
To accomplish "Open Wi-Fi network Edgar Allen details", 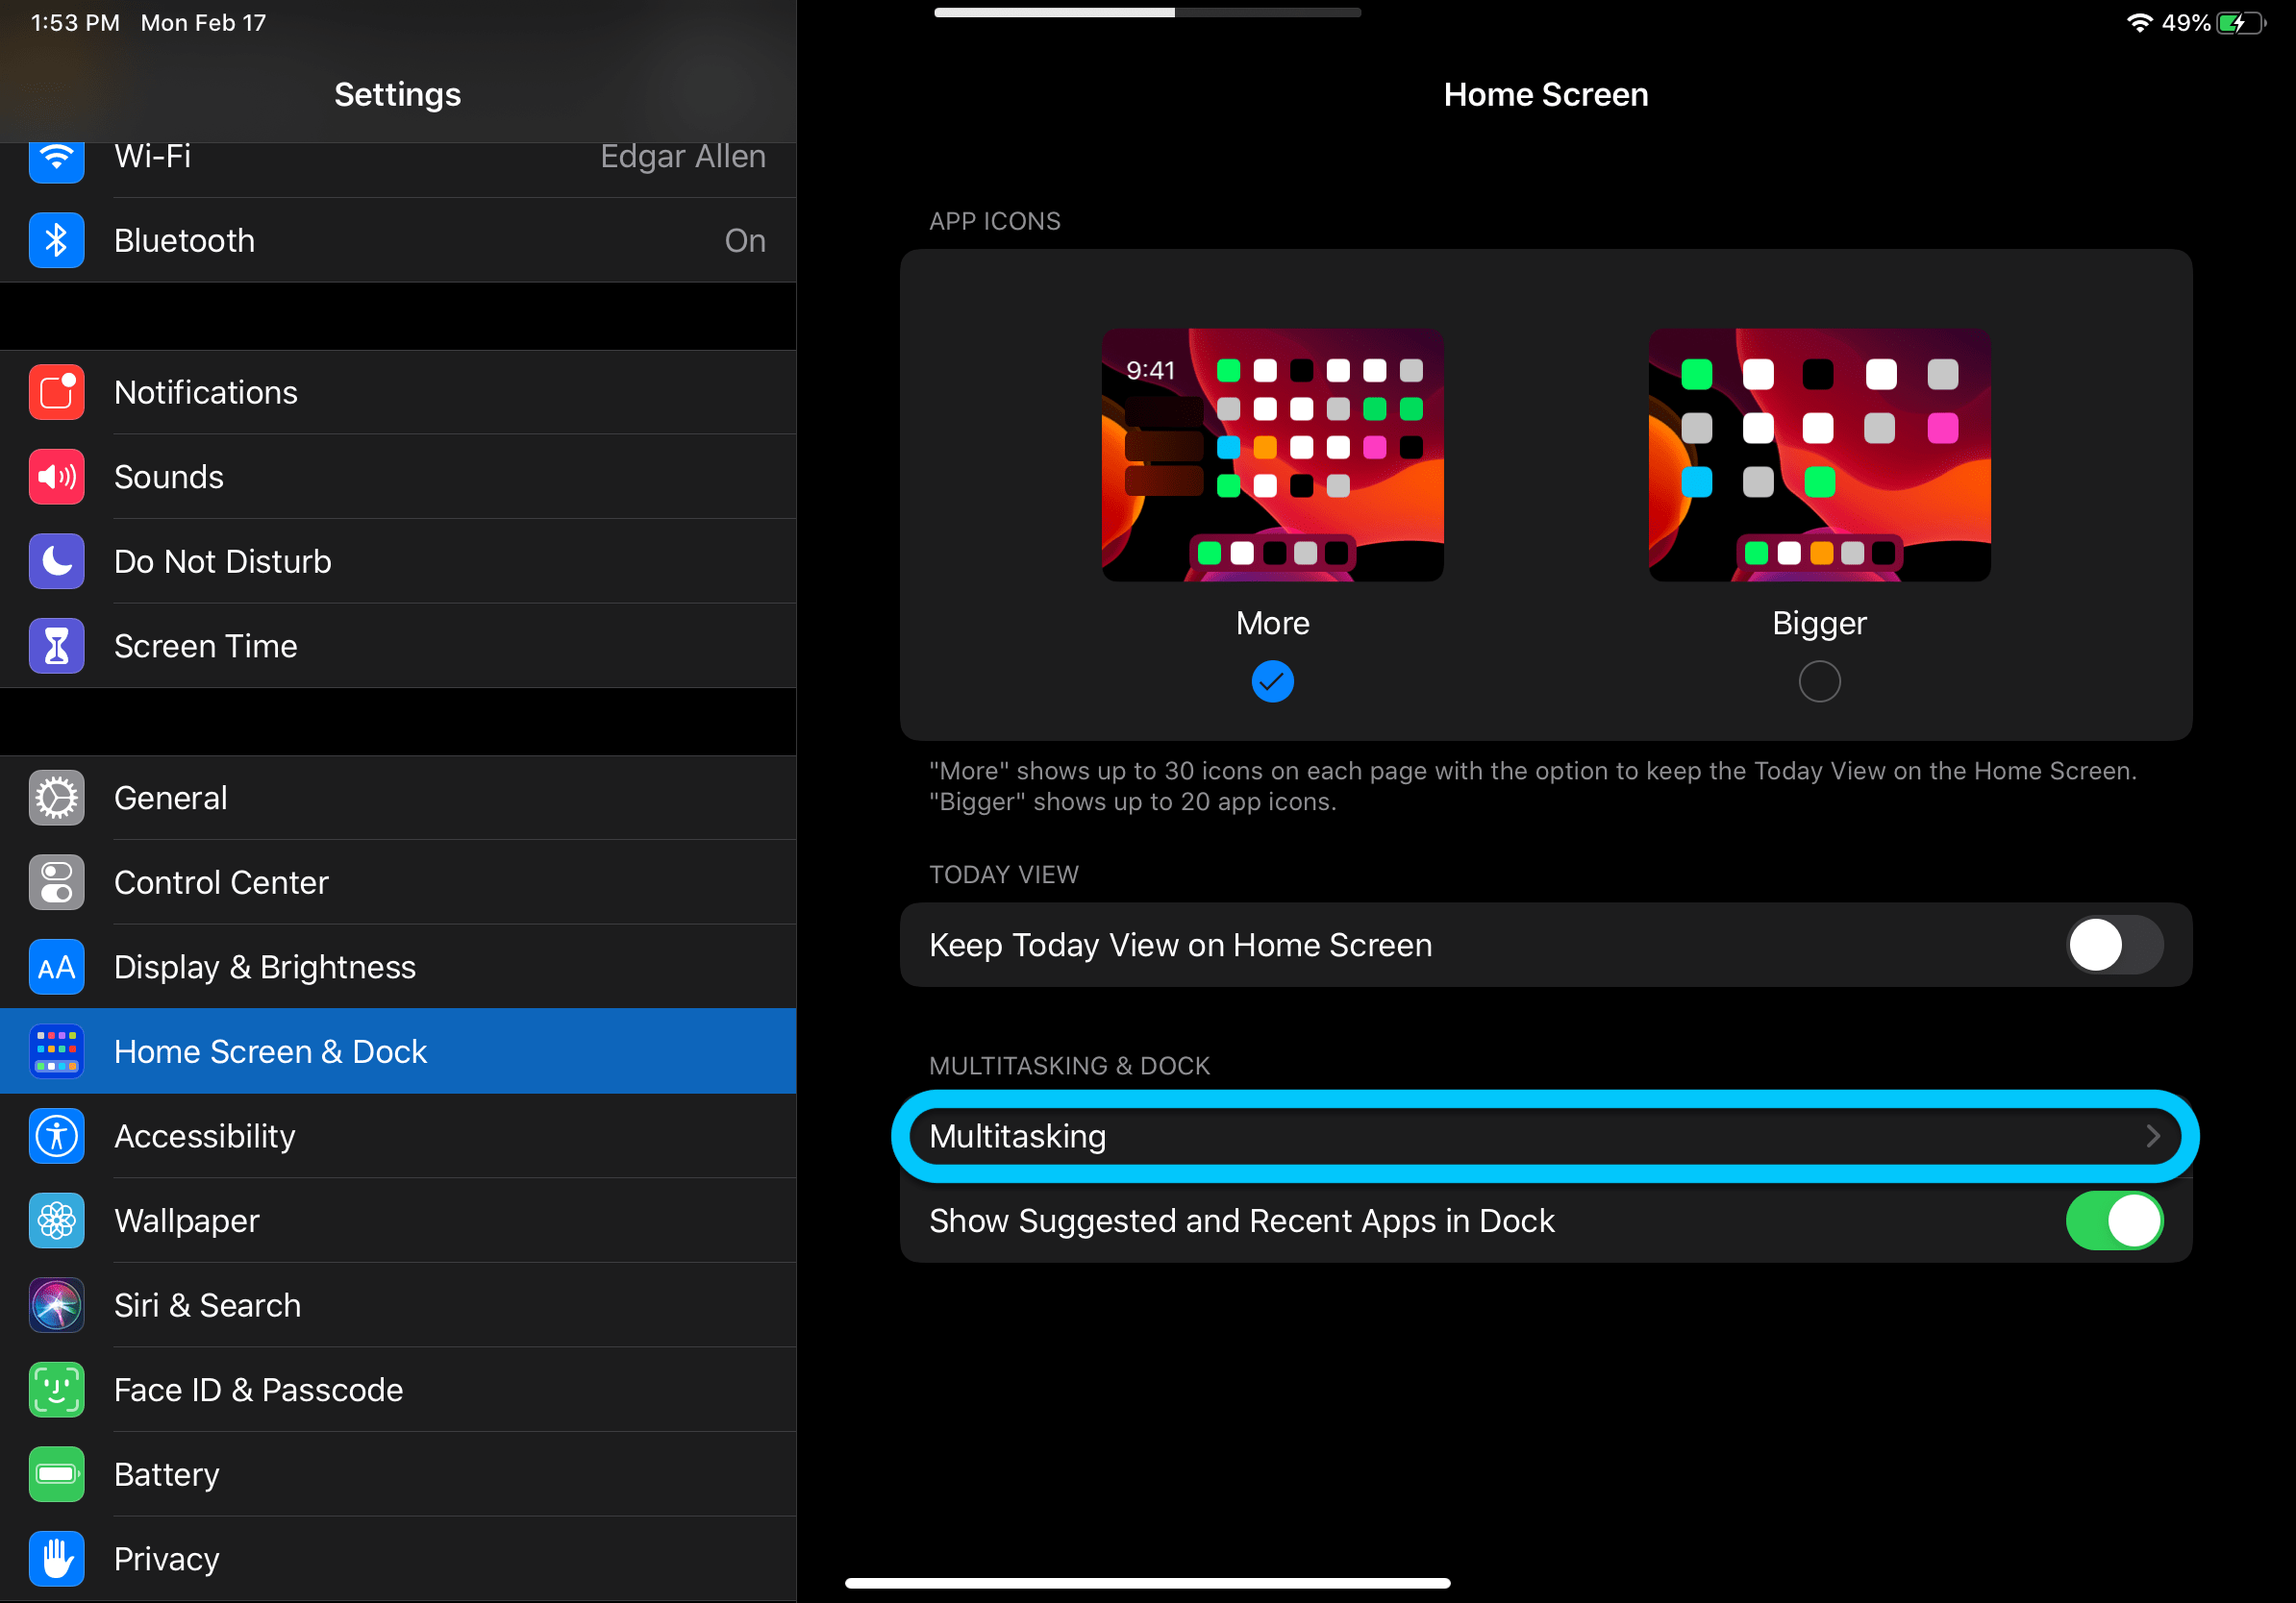I will tap(683, 157).
